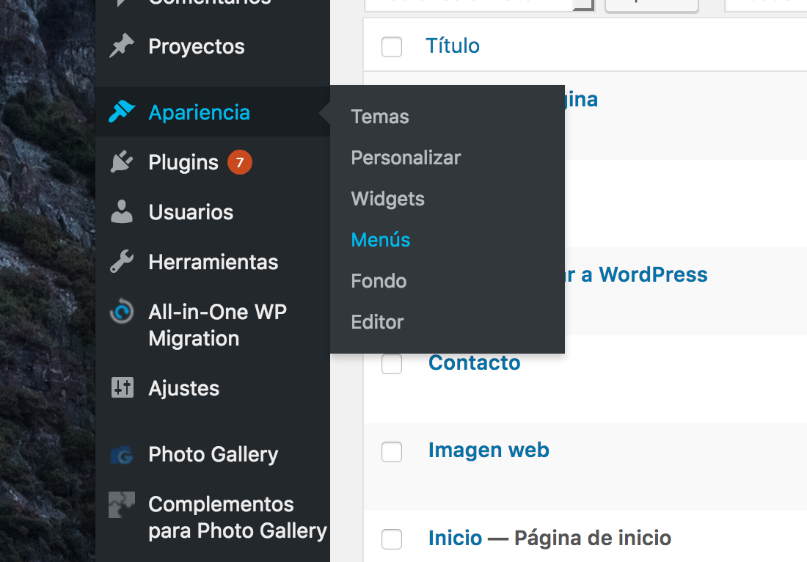The image size is (807, 562).
Task: Click the Ajustes sliders icon
Action: pos(122,387)
